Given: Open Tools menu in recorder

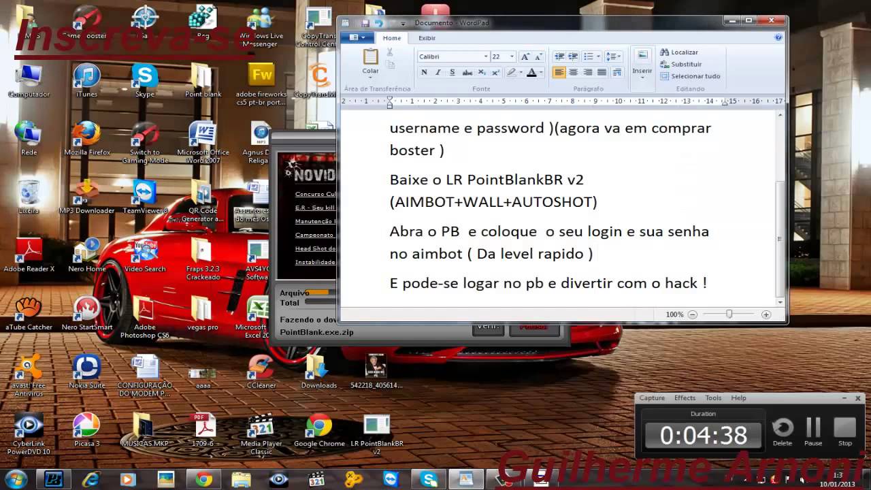Looking at the screenshot, I should point(713,398).
